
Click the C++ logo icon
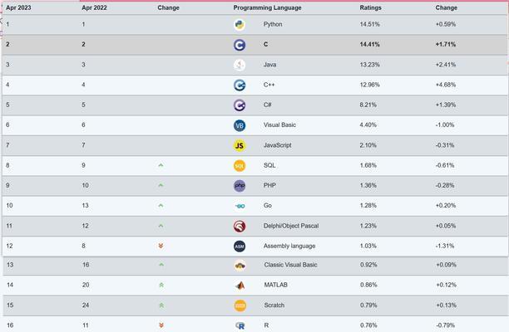pos(240,85)
